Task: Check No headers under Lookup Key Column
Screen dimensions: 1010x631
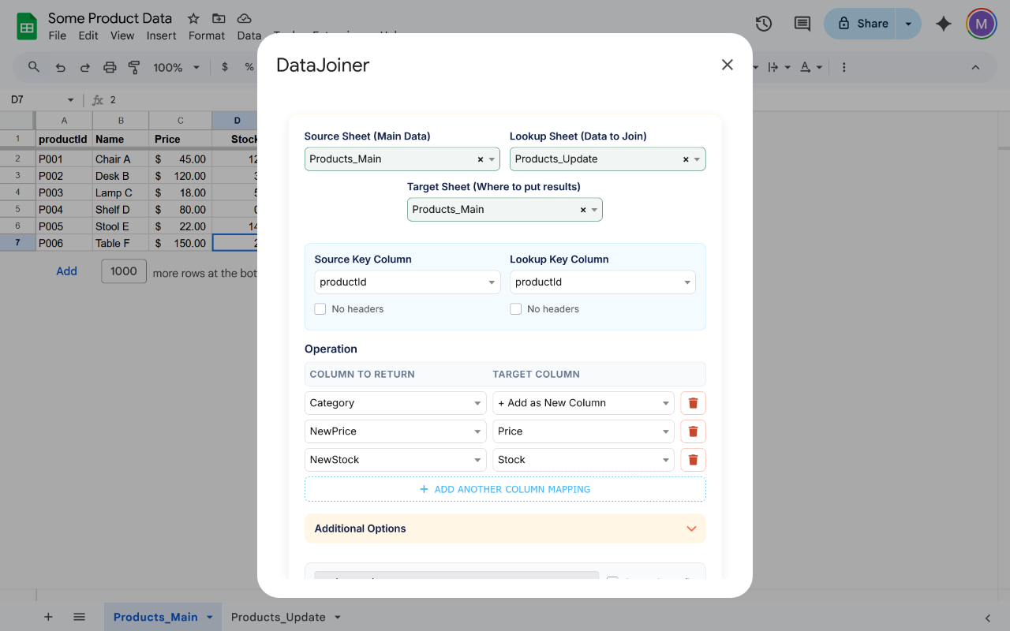Action: tap(516, 309)
